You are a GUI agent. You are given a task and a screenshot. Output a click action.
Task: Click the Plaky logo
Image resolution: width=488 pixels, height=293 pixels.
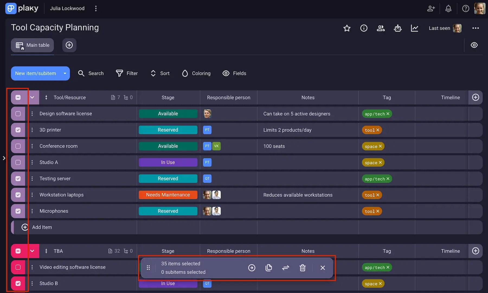[x=22, y=8]
